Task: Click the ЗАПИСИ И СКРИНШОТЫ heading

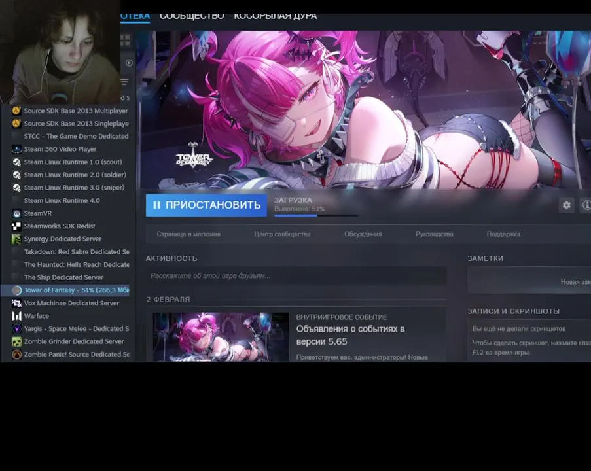Action: point(514,311)
